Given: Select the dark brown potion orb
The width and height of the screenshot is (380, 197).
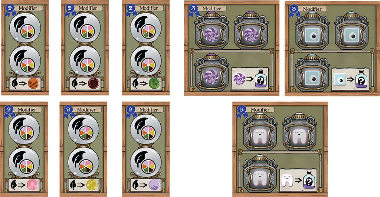Looking at the screenshot, I should (x=93, y=83).
